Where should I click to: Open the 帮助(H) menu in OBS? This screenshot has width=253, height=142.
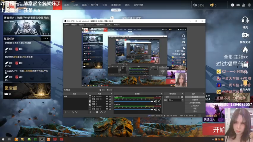click(x=117, y=25)
